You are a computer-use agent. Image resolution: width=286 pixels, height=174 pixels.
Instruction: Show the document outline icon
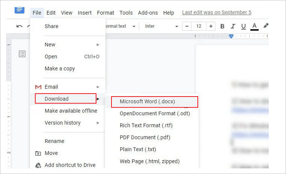tap(22, 54)
